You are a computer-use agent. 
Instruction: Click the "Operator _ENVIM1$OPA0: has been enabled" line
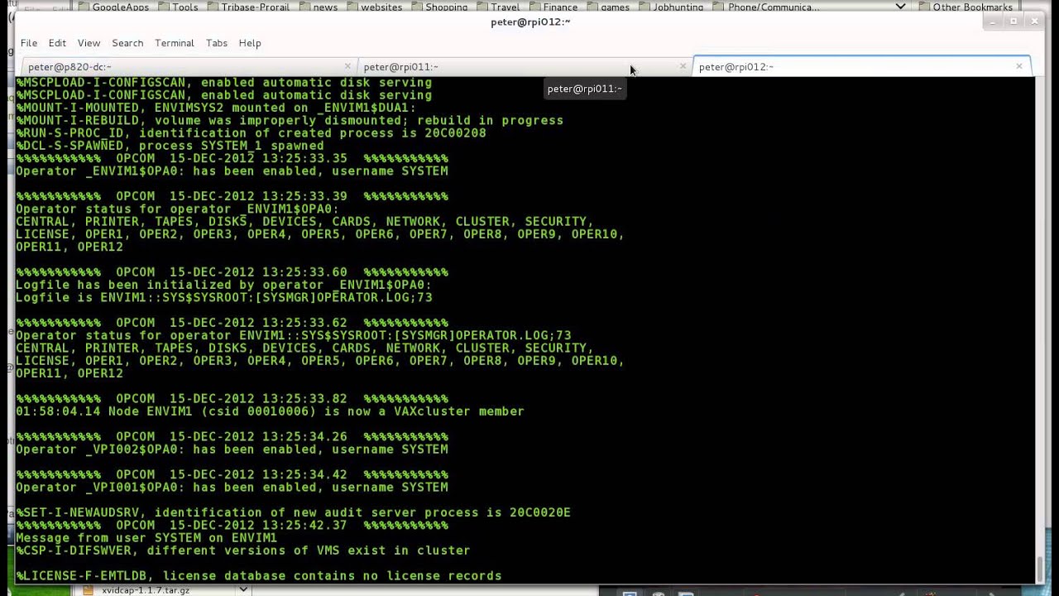click(232, 171)
